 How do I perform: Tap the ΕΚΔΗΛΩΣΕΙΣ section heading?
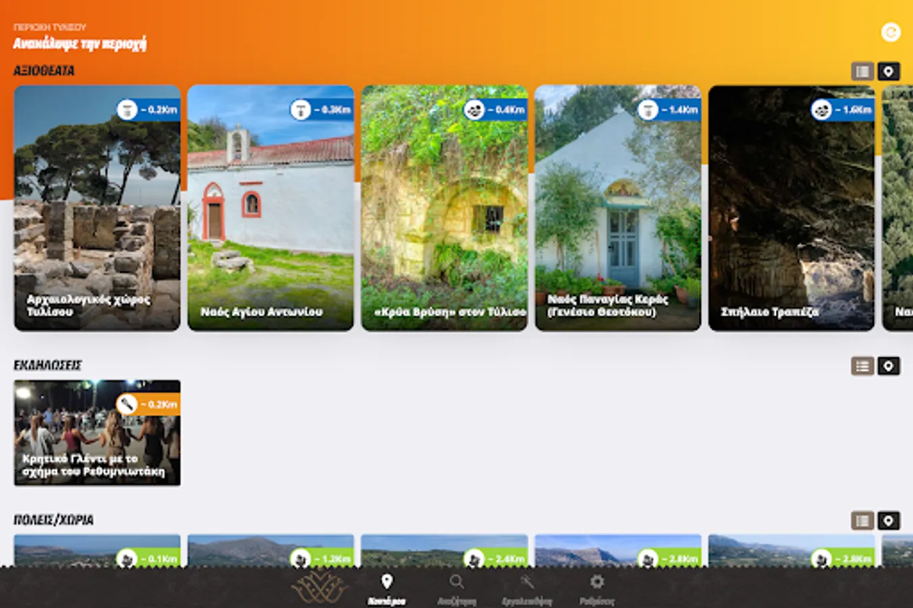click(x=47, y=365)
